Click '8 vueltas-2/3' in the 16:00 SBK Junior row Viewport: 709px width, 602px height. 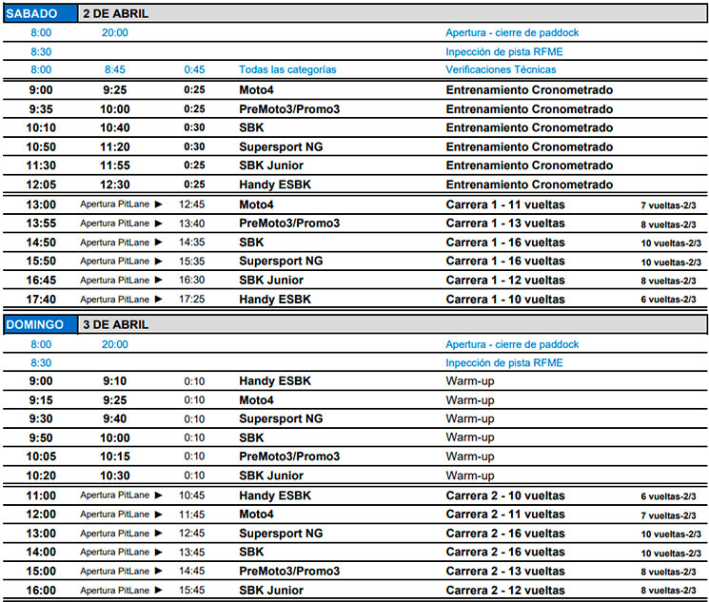point(668,591)
